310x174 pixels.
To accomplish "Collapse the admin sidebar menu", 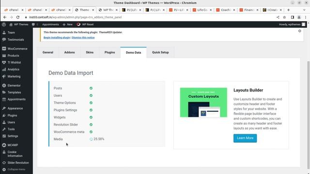I will click(16, 170).
